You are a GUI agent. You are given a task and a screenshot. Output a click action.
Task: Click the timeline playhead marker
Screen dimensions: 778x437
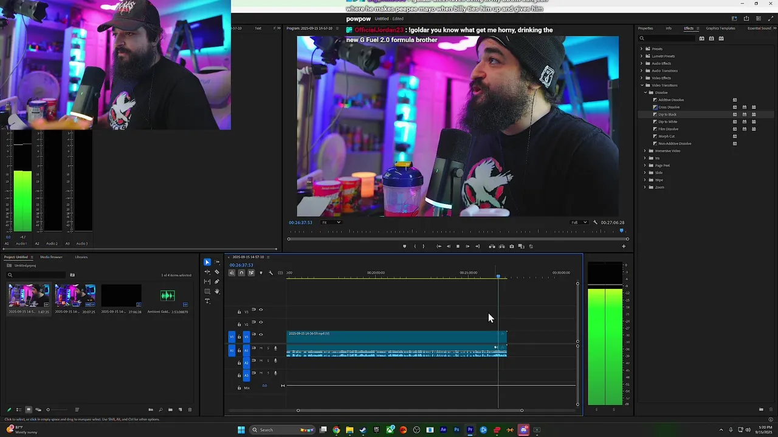pos(498,276)
